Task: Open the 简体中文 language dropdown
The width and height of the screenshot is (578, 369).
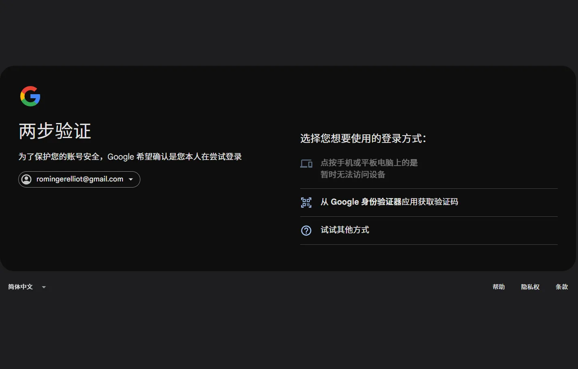Action: pos(27,287)
